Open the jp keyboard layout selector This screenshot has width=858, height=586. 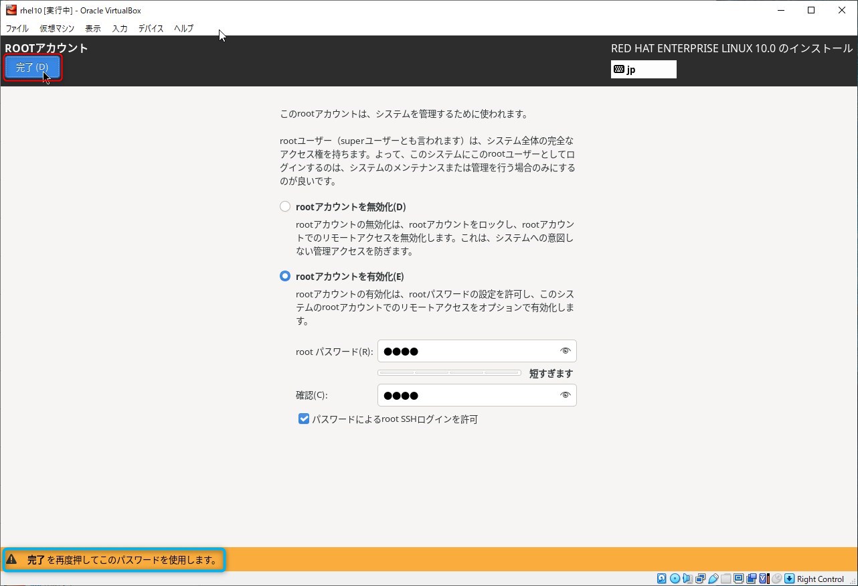[x=643, y=70]
